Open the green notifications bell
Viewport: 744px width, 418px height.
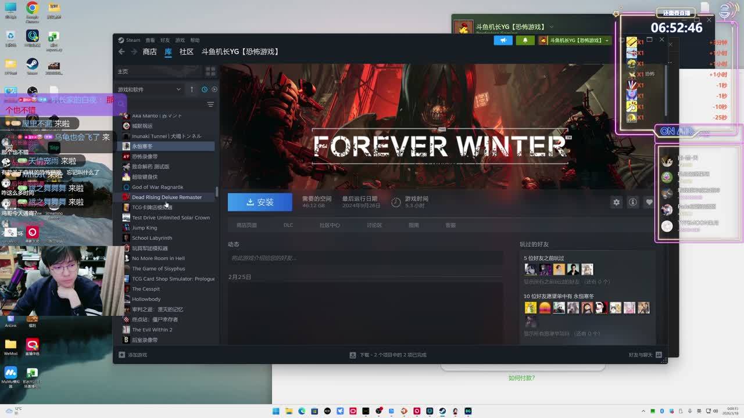525,40
